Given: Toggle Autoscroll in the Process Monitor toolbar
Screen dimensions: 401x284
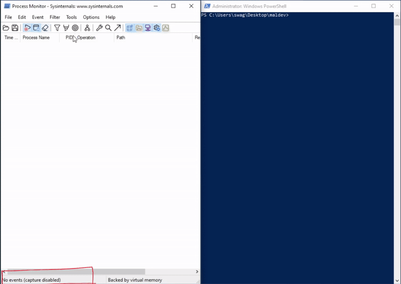Looking at the screenshot, I should pos(36,28).
